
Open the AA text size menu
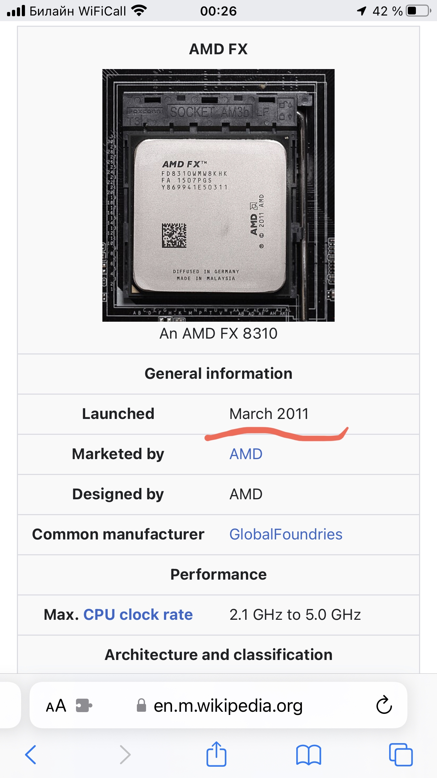(x=56, y=706)
